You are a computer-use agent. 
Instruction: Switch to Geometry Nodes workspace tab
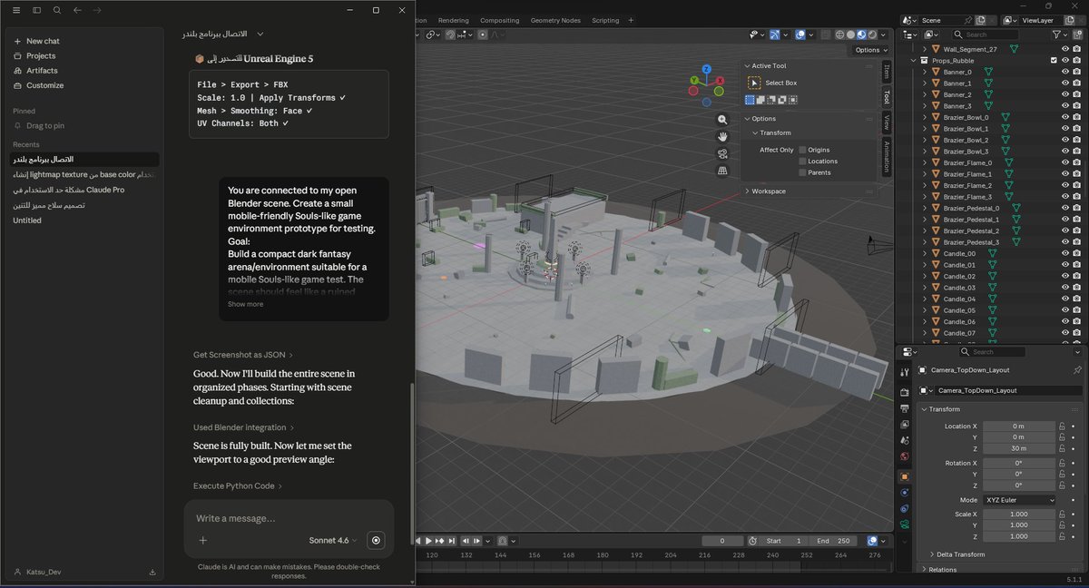[x=555, y=20]
